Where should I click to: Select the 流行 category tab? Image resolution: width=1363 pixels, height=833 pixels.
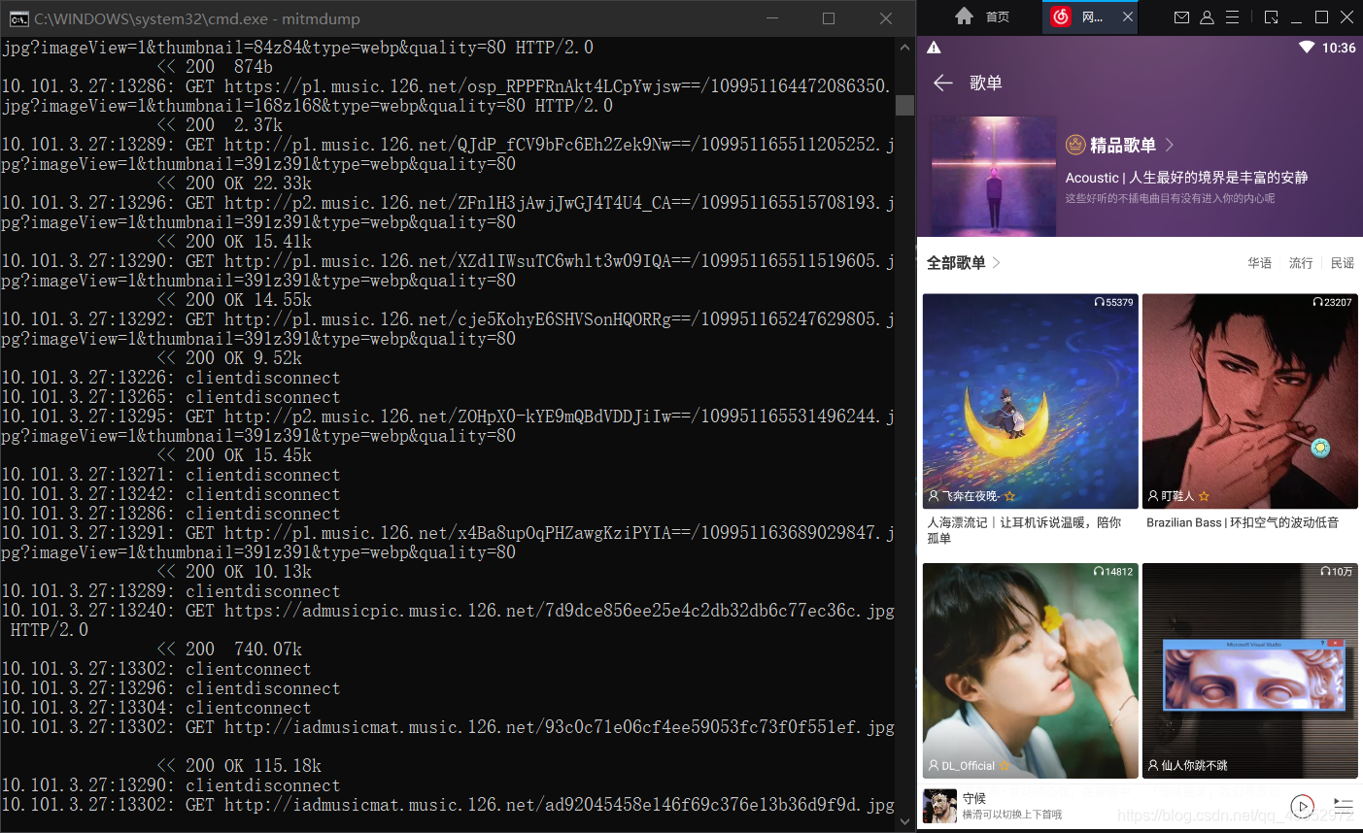pos(1301,263)
